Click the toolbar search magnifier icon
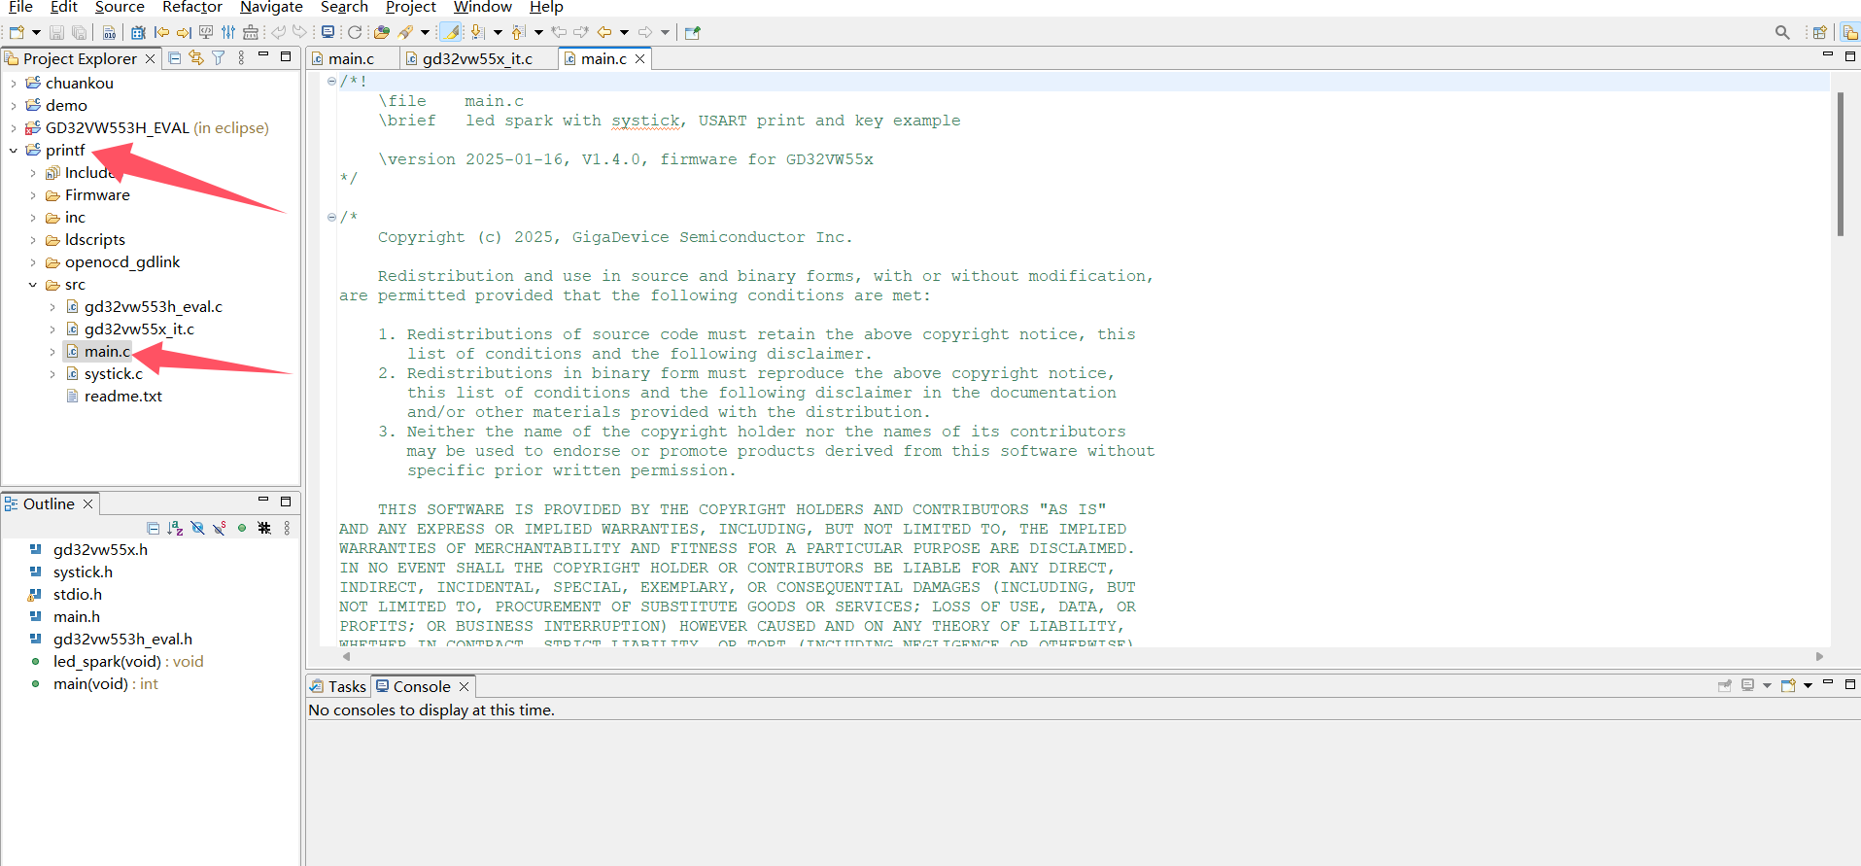Image resolution: width=1861 pixels, height=866 pixels. click(1781, 32)
